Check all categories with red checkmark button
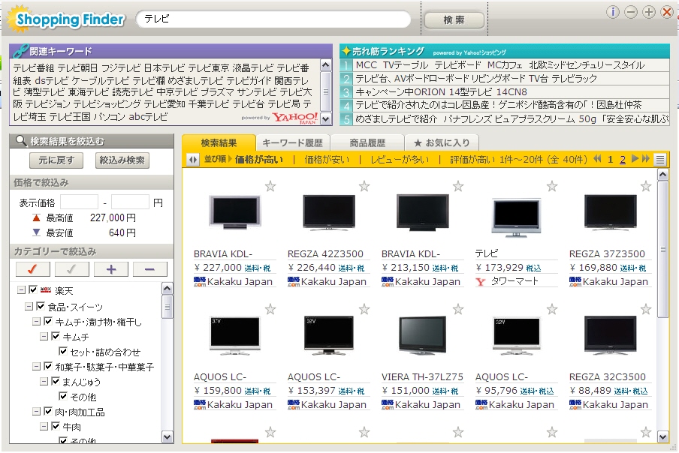This screenshot has height=453, width=679. tap(32, 268)
